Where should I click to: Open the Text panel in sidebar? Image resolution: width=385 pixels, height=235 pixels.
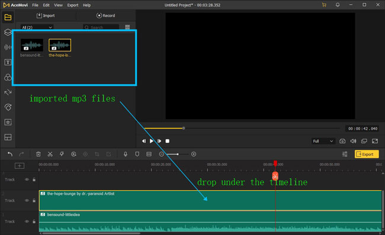pos(8,62)
